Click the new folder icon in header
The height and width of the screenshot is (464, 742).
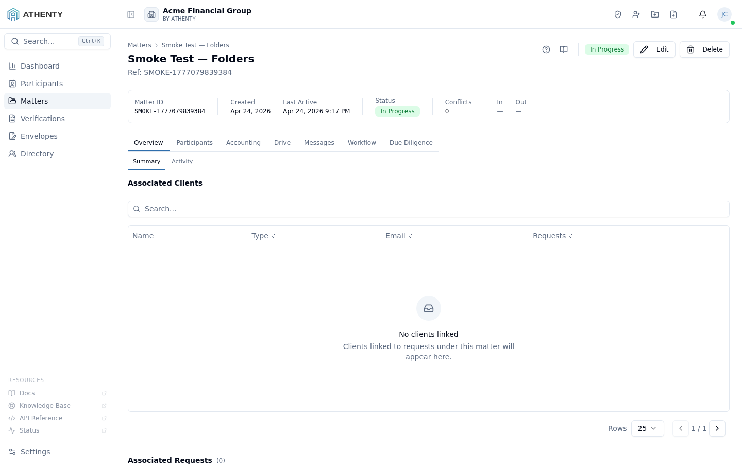click(x=655, y=14)
